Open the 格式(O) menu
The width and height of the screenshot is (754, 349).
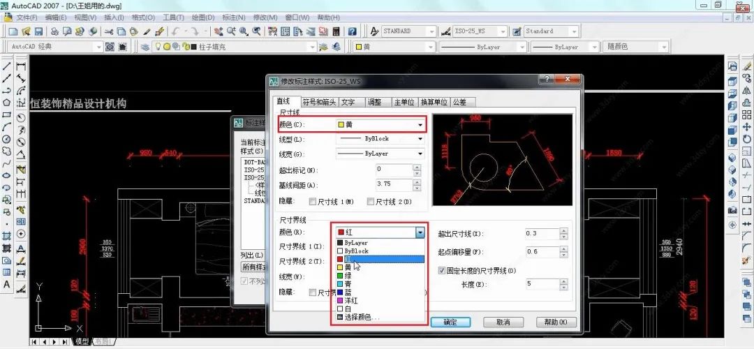click(143, 17)
